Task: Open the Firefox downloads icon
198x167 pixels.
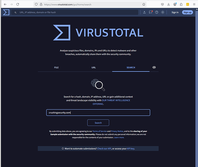Action: [168, 4]
